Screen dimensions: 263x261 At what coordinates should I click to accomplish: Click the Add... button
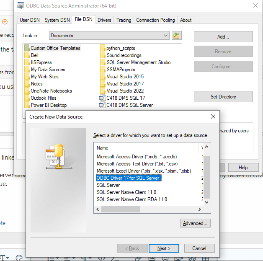pyautogui.click(x=223, y=36)
